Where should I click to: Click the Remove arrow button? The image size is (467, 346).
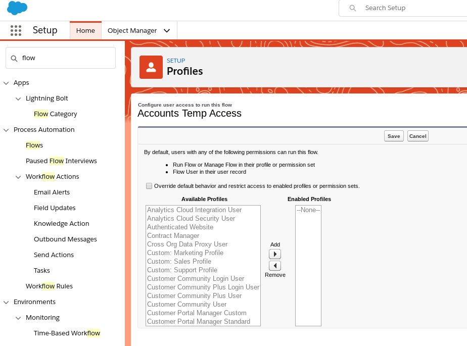(x=275, y=266)
